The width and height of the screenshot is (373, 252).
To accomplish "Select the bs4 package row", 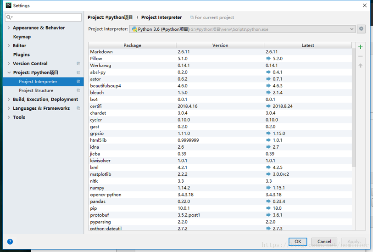I will click(x=220, y=99).
